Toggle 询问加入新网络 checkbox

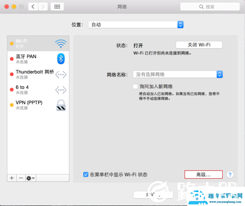coord(135,86)
